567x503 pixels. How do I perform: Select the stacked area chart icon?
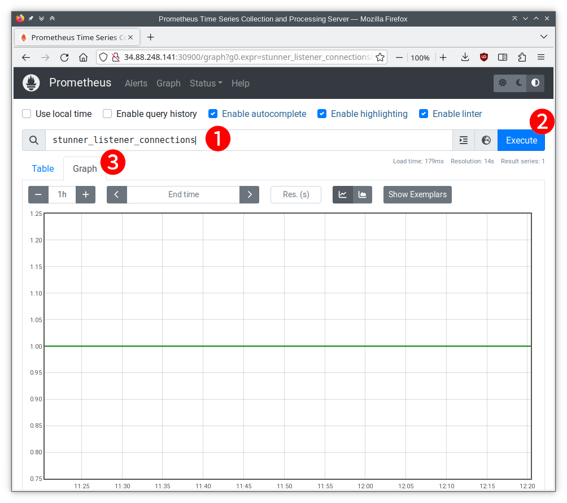click(x=363, y=194)
